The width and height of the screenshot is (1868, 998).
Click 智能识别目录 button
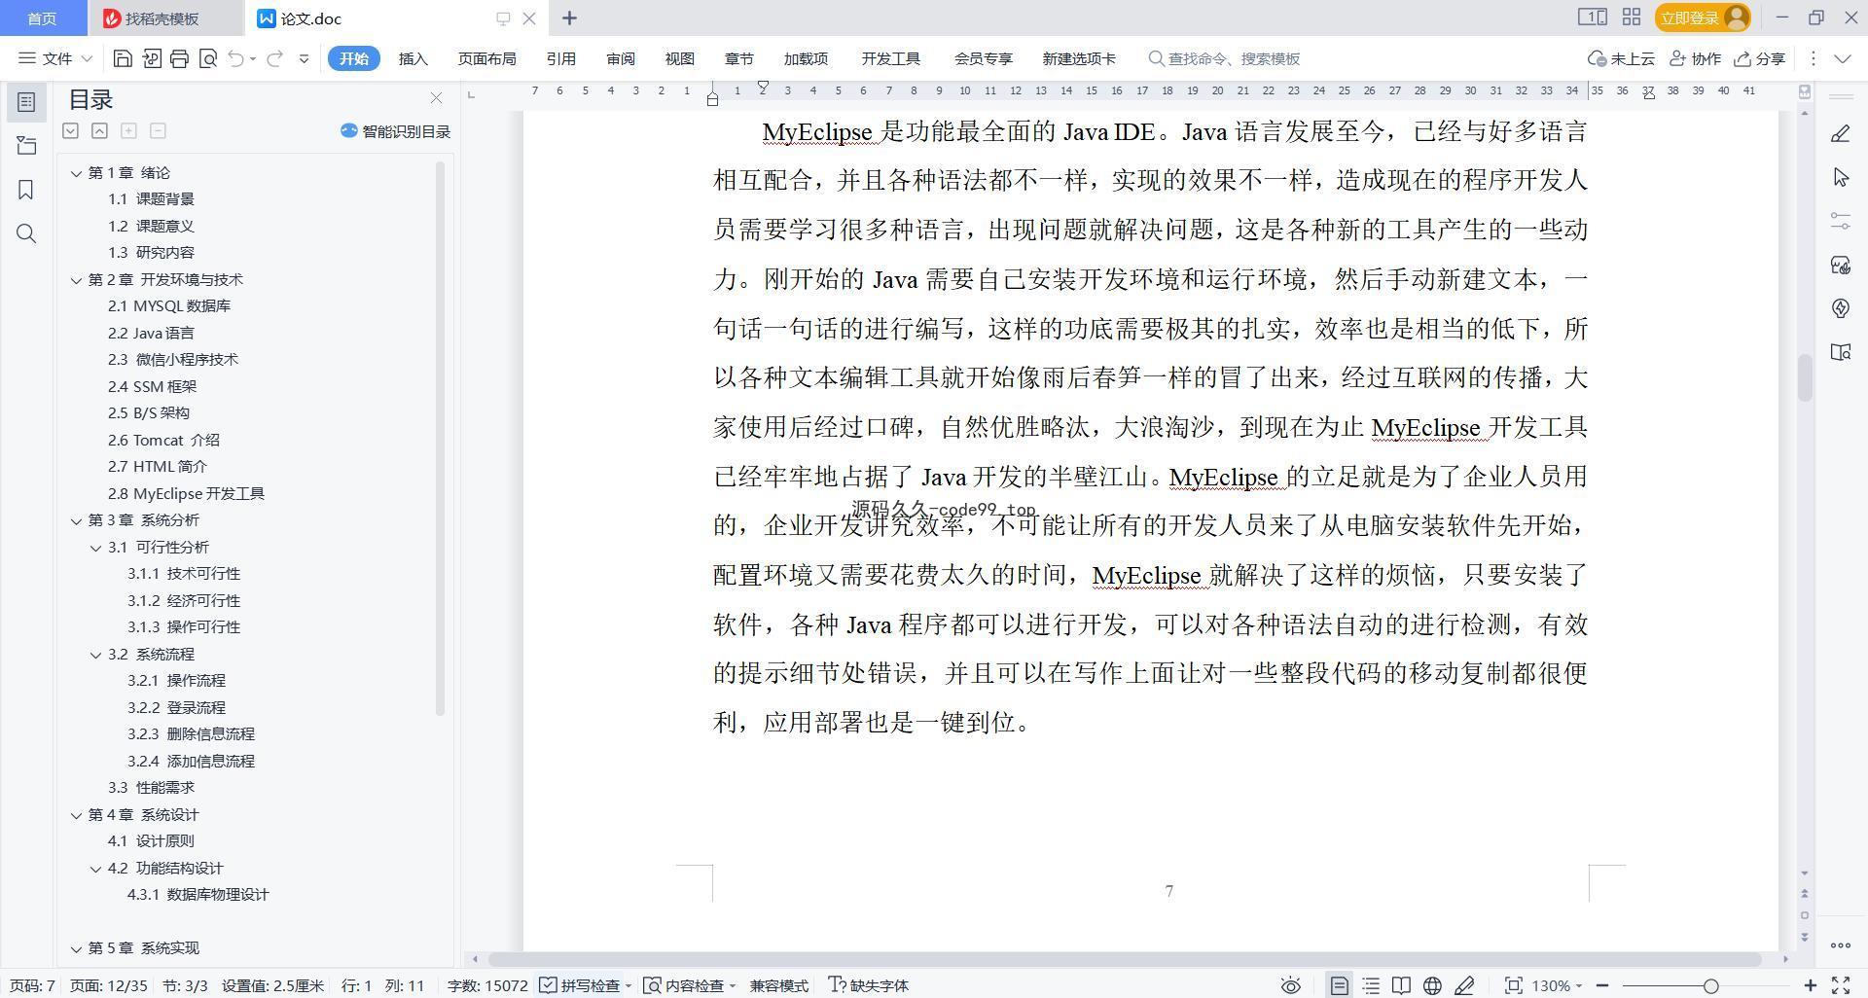coord(395,131)
